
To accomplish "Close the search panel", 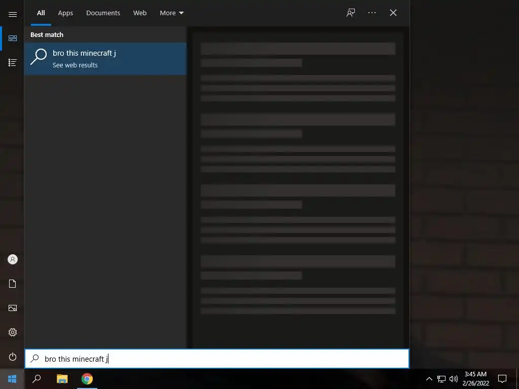I will point(393,13).
